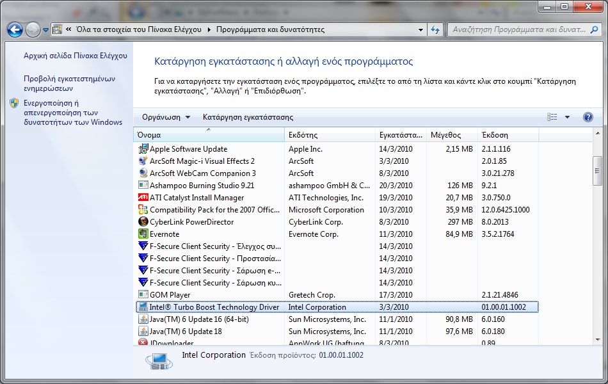Viewport: 608px width, 384px height.
Task: Open Αρχική σελίδα Πίνακα Ελέγχου link
Action: (x=76, y=56)
